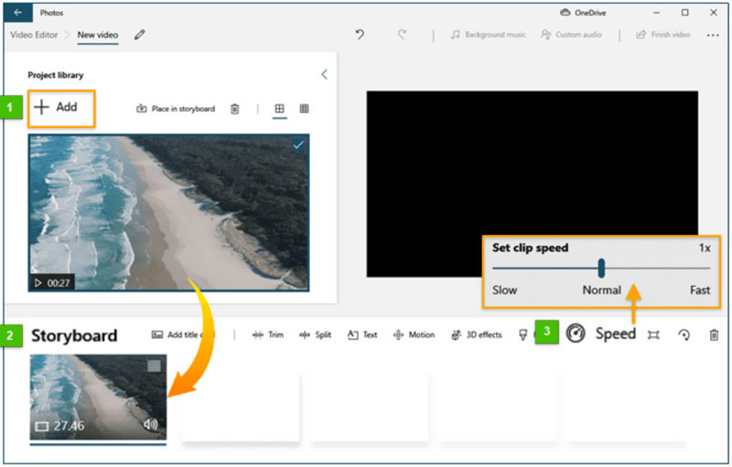Image resolution: width=732 pixels, height=467 pixels.
Task: Switch library to medium thumbnail view
Action: 279,109
